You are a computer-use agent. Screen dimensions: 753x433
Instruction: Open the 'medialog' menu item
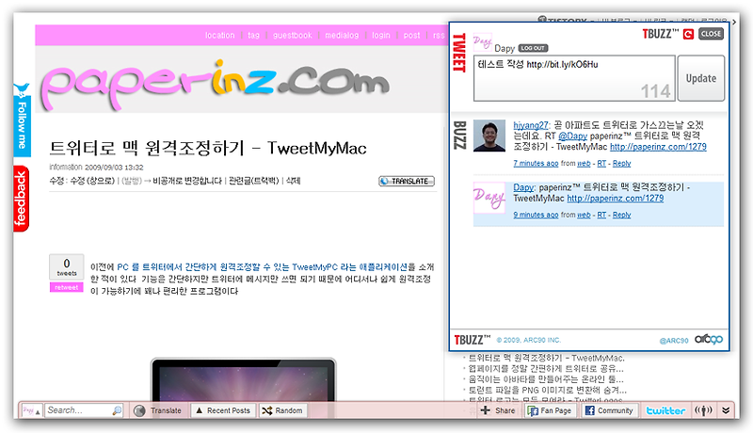[342, 35]
